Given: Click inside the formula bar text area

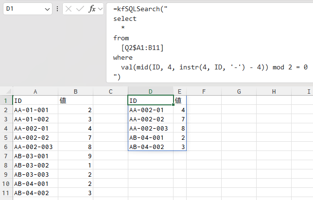Looking at the screenshot, I should coord(210,43).
